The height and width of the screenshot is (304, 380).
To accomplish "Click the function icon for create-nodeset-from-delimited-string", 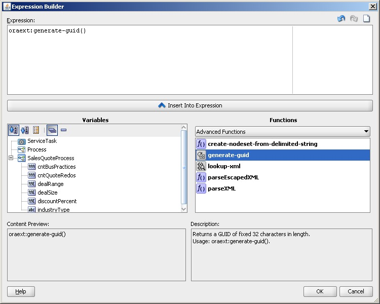I will pyautogui.click(x=201, y=144).
